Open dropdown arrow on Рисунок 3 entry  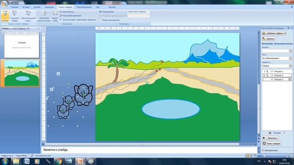tap(290, 79)
